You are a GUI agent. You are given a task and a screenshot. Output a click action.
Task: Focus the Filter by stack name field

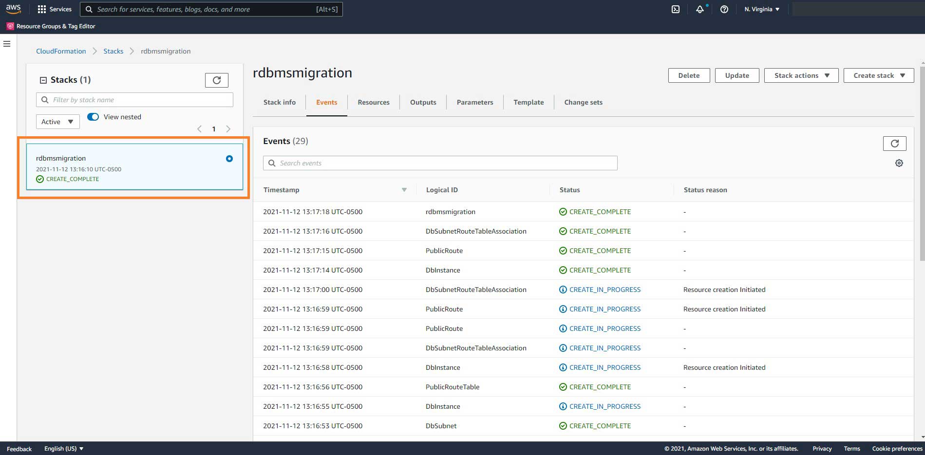click(134, 100)
